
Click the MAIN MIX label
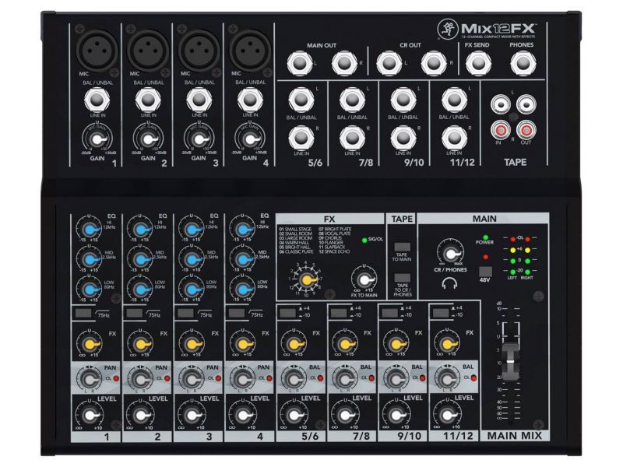pos(515,436)
